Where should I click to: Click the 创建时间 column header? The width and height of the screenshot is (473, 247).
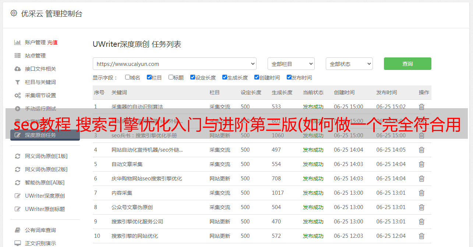[x=344, y=92]
